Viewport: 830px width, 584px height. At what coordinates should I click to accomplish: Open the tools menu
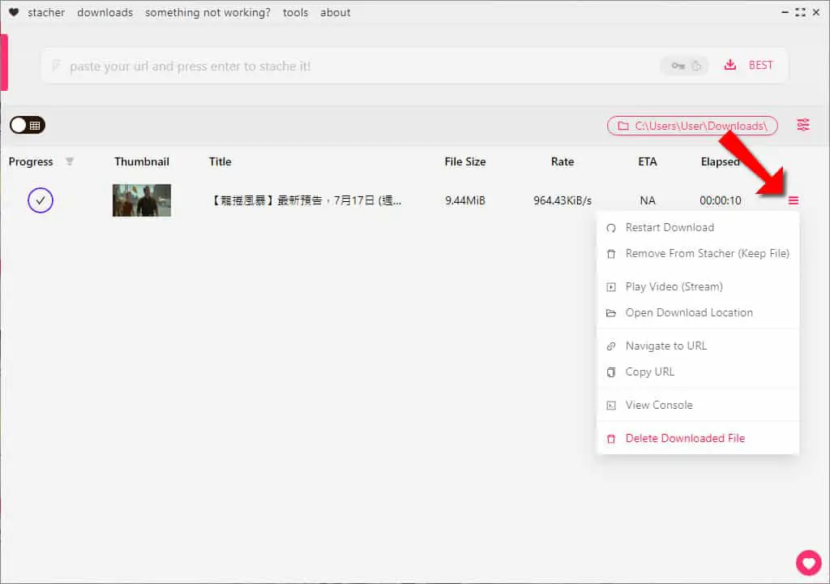(295, 12)
